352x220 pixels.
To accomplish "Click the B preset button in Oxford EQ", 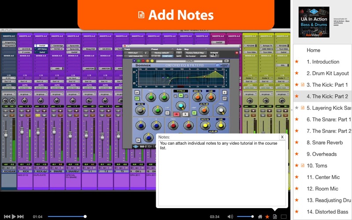I will point(185,114).
